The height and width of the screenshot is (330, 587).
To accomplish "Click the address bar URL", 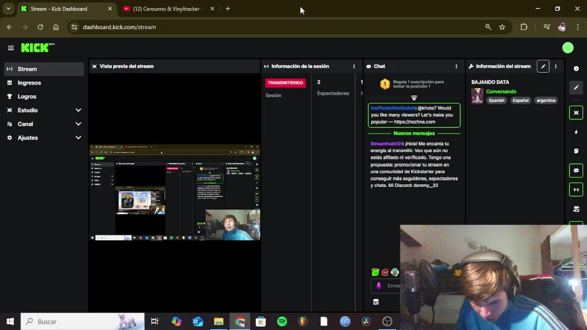I will 119,27.
